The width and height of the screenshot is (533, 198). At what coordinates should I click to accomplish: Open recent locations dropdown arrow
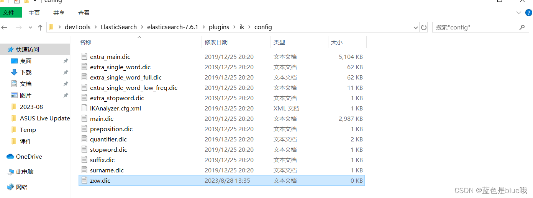(x=31, y=28)
